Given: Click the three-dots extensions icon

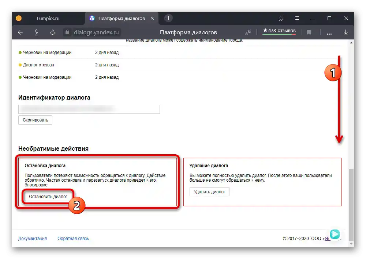Looking at the screenshot, I should click(x=329, y=32).
